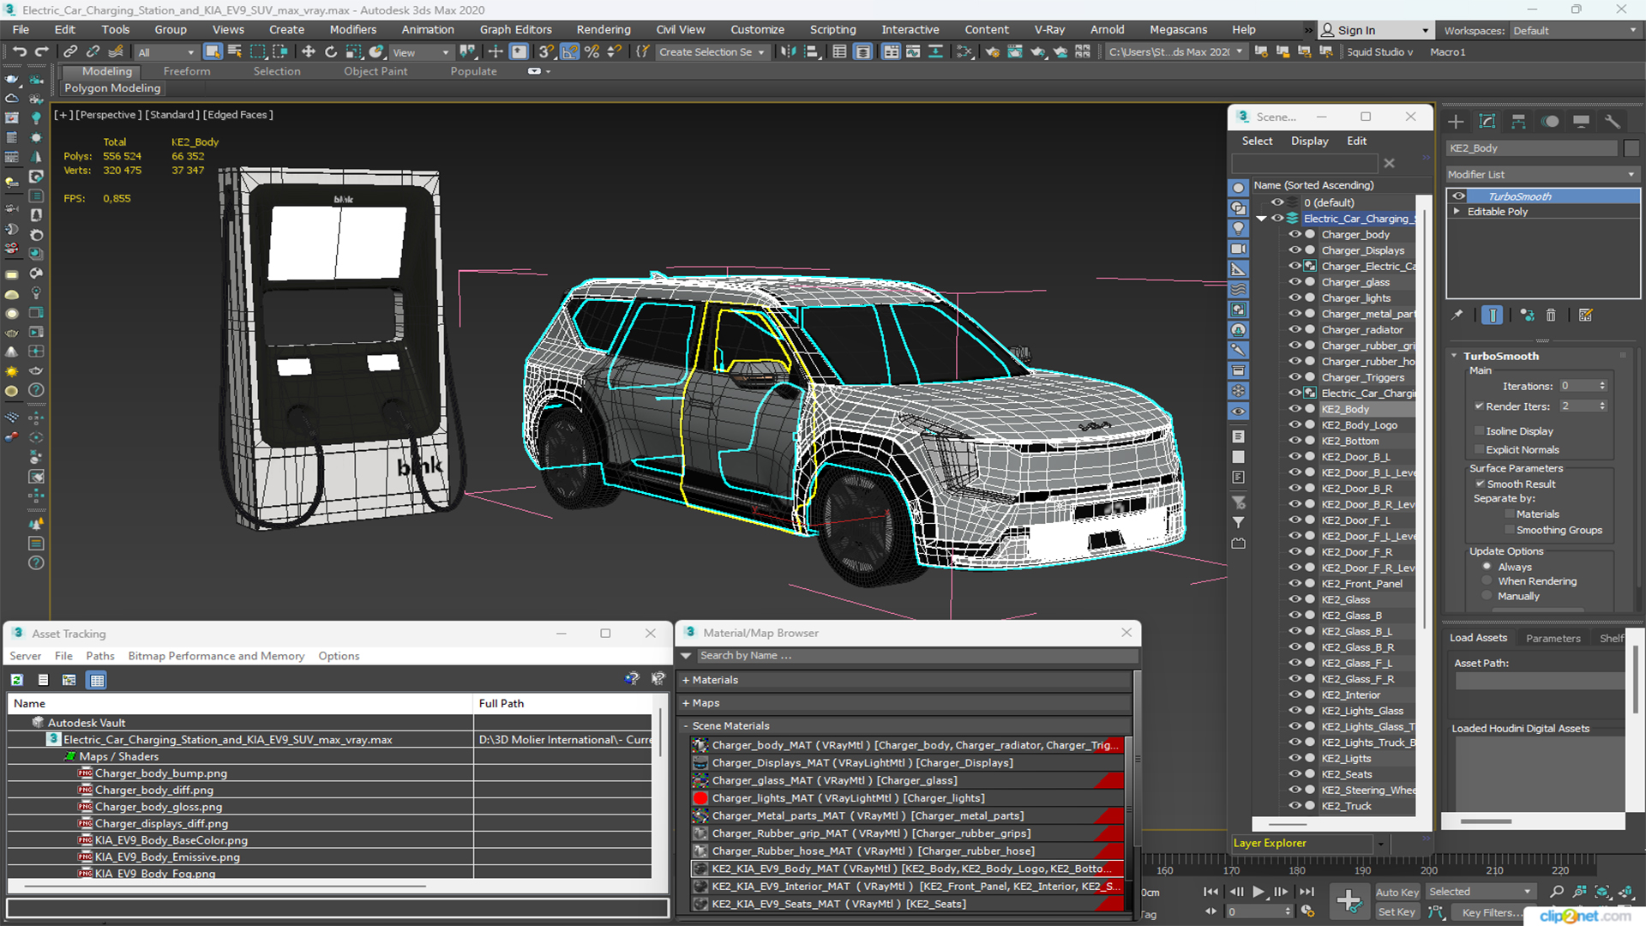Expand the Materials group in Material Browser
This screenshot has height=926, width=1646.
[686, 680]
